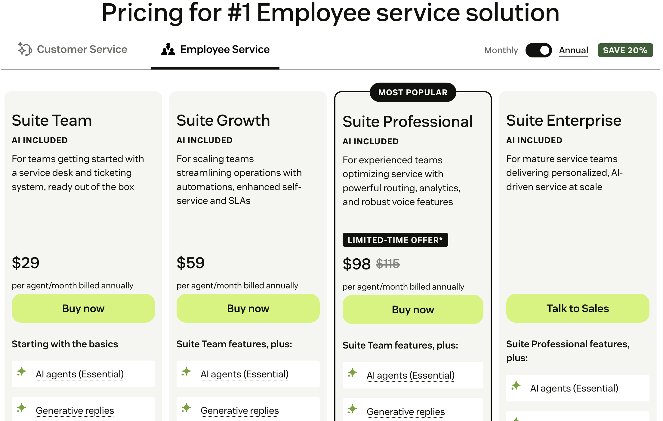This screenshot has width=663, height=421.
Task: Buy now for Suite Team plan
Action: 83,309
